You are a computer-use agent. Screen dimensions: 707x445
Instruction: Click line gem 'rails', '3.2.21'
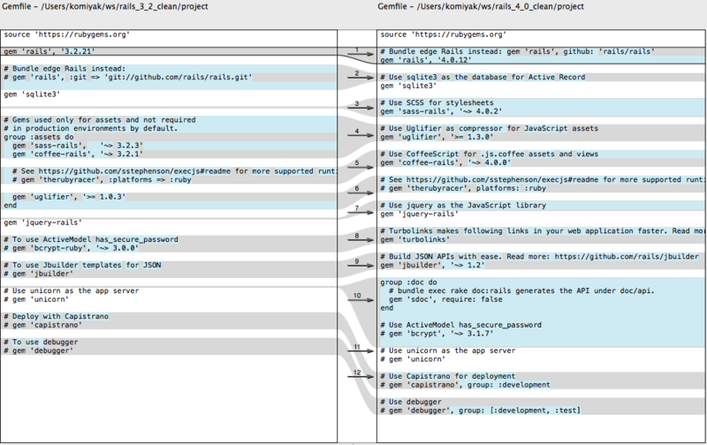click(49, 51)
